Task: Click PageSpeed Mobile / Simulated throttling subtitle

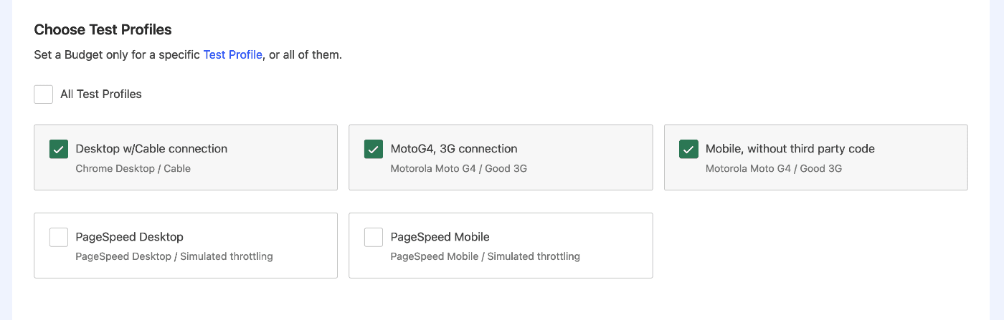Action: coord(485,256)
